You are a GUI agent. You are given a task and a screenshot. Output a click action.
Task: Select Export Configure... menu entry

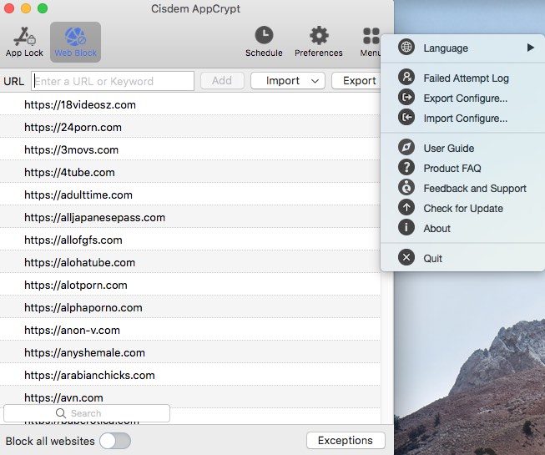tap(466, 99)
